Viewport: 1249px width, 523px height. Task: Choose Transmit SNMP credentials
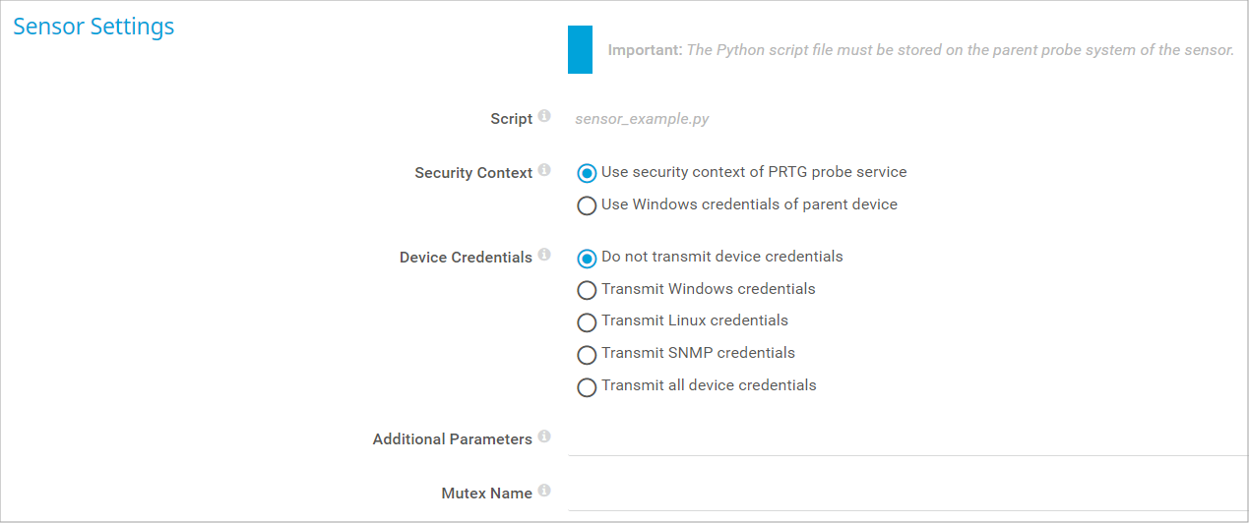(x=587, y=355)
